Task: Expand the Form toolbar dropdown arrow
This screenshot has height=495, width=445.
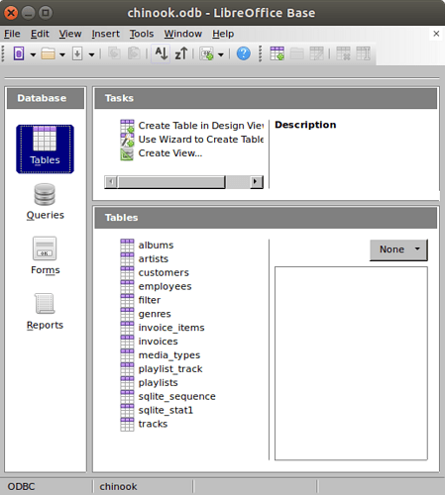Action: pos(221,54)
